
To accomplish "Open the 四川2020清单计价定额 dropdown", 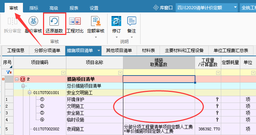I will tap(235, 7).
